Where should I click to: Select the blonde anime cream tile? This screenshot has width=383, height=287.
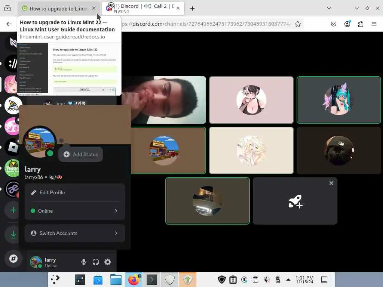point(251,150)
